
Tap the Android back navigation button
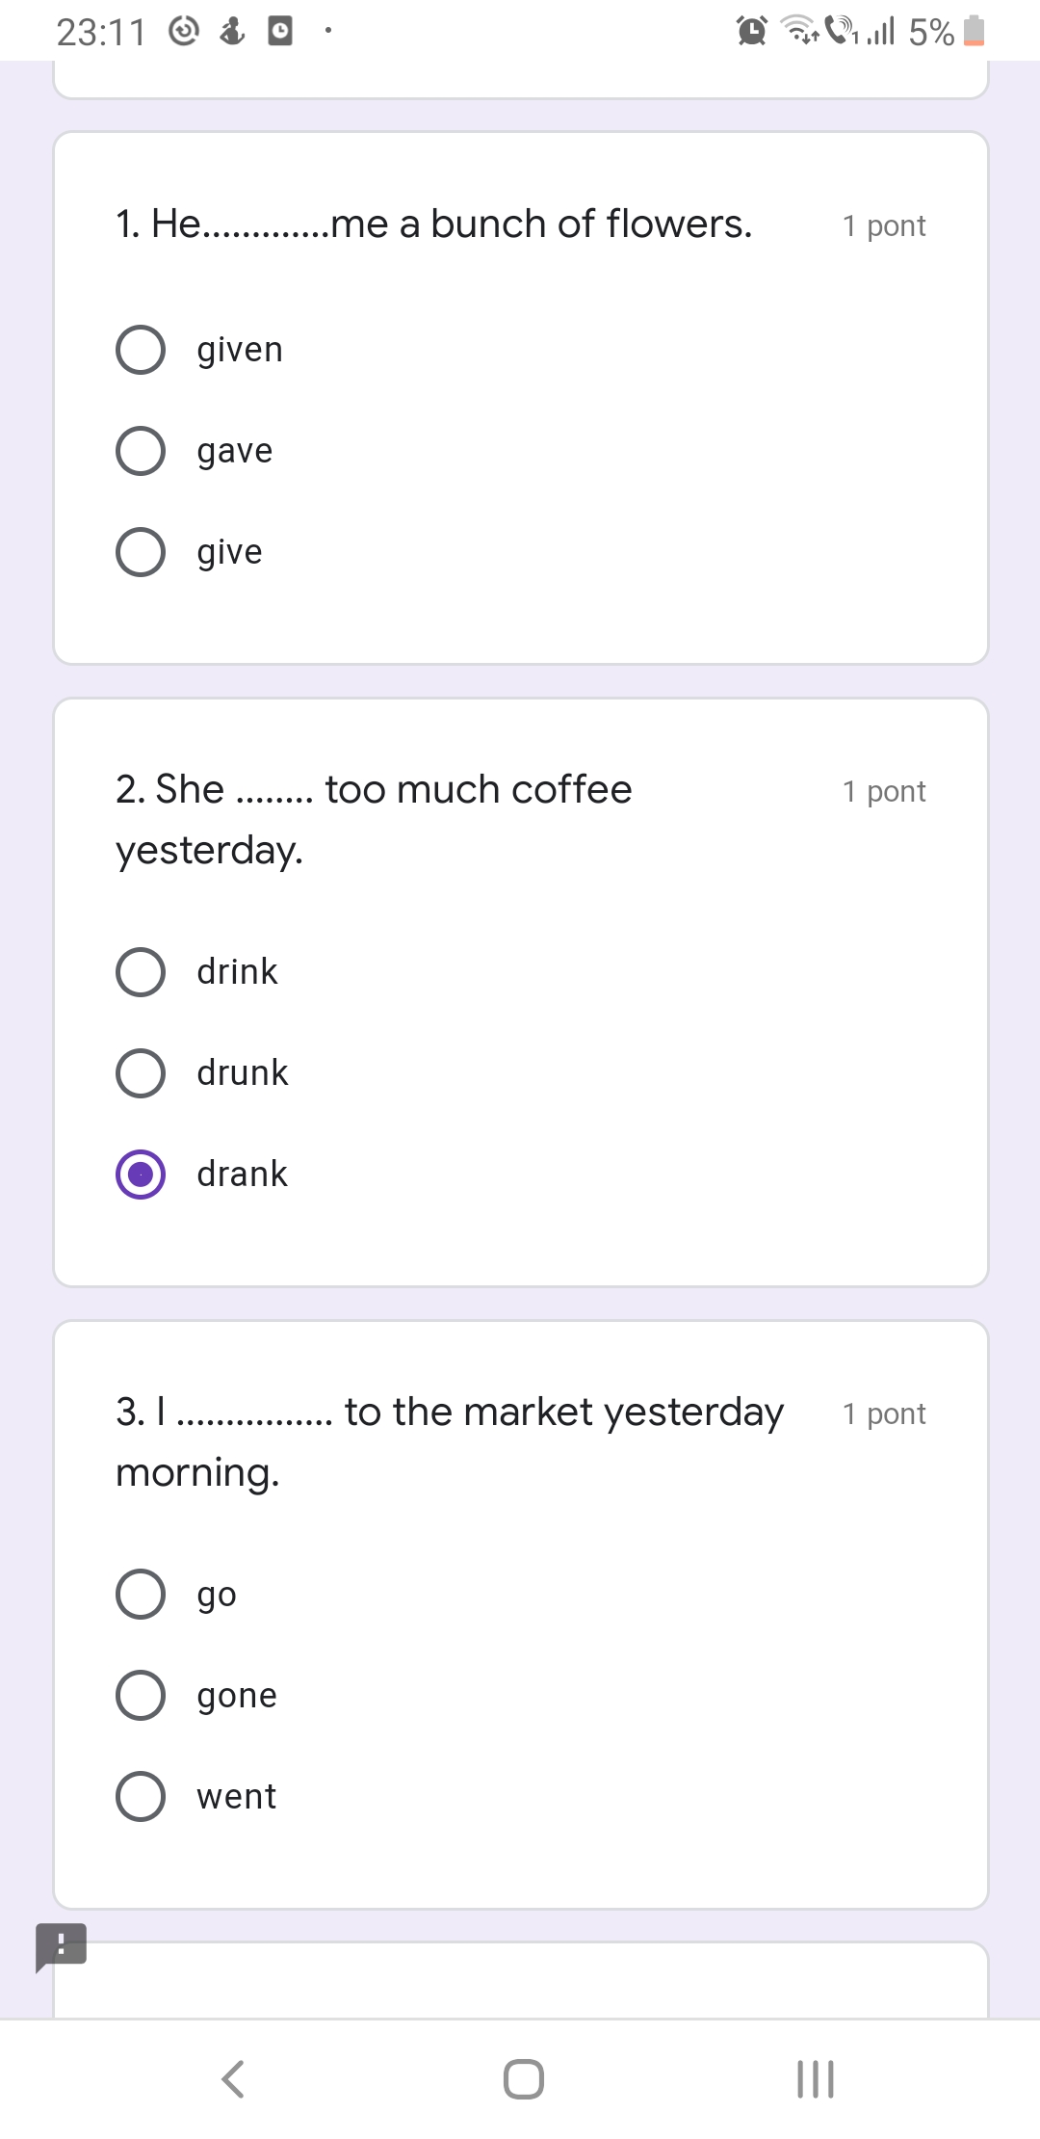click(x=233, y=2078)
